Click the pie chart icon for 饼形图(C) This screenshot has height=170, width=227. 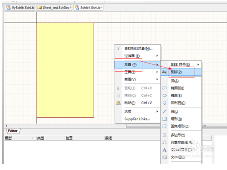pos(164,103)
